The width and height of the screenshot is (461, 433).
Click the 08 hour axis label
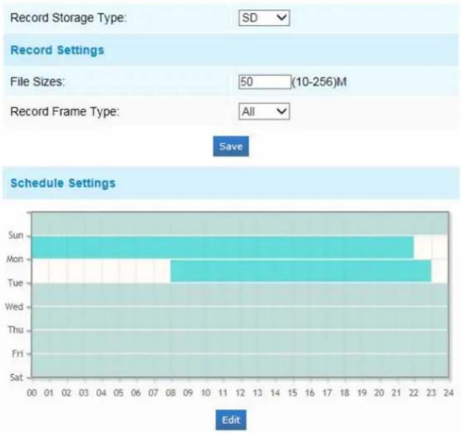(171, 393)
